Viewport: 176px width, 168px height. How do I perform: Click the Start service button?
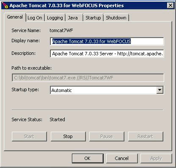point(29,136)
